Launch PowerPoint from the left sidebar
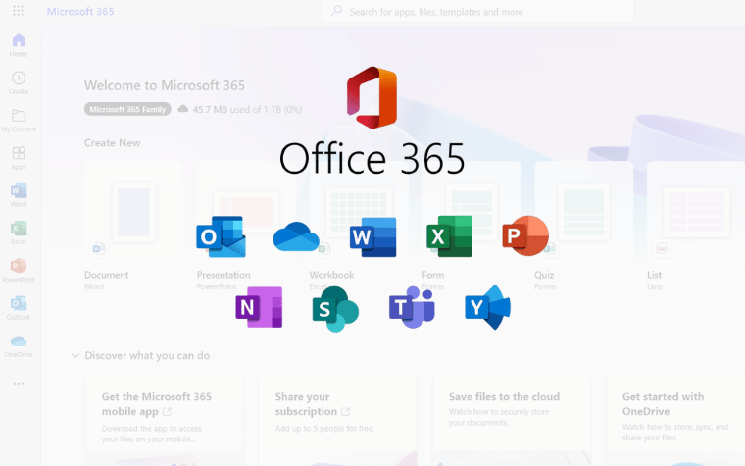Viewport: 745px width, 466px height. 19,271
